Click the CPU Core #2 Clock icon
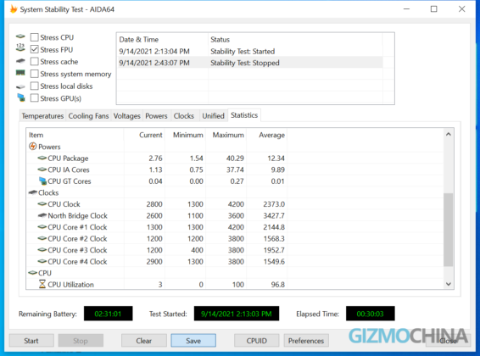 point(42,238)
